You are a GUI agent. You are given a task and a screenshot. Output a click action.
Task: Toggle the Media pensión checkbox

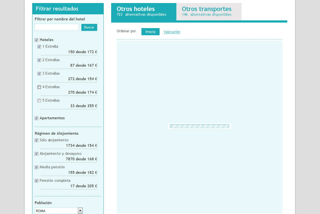36,167
